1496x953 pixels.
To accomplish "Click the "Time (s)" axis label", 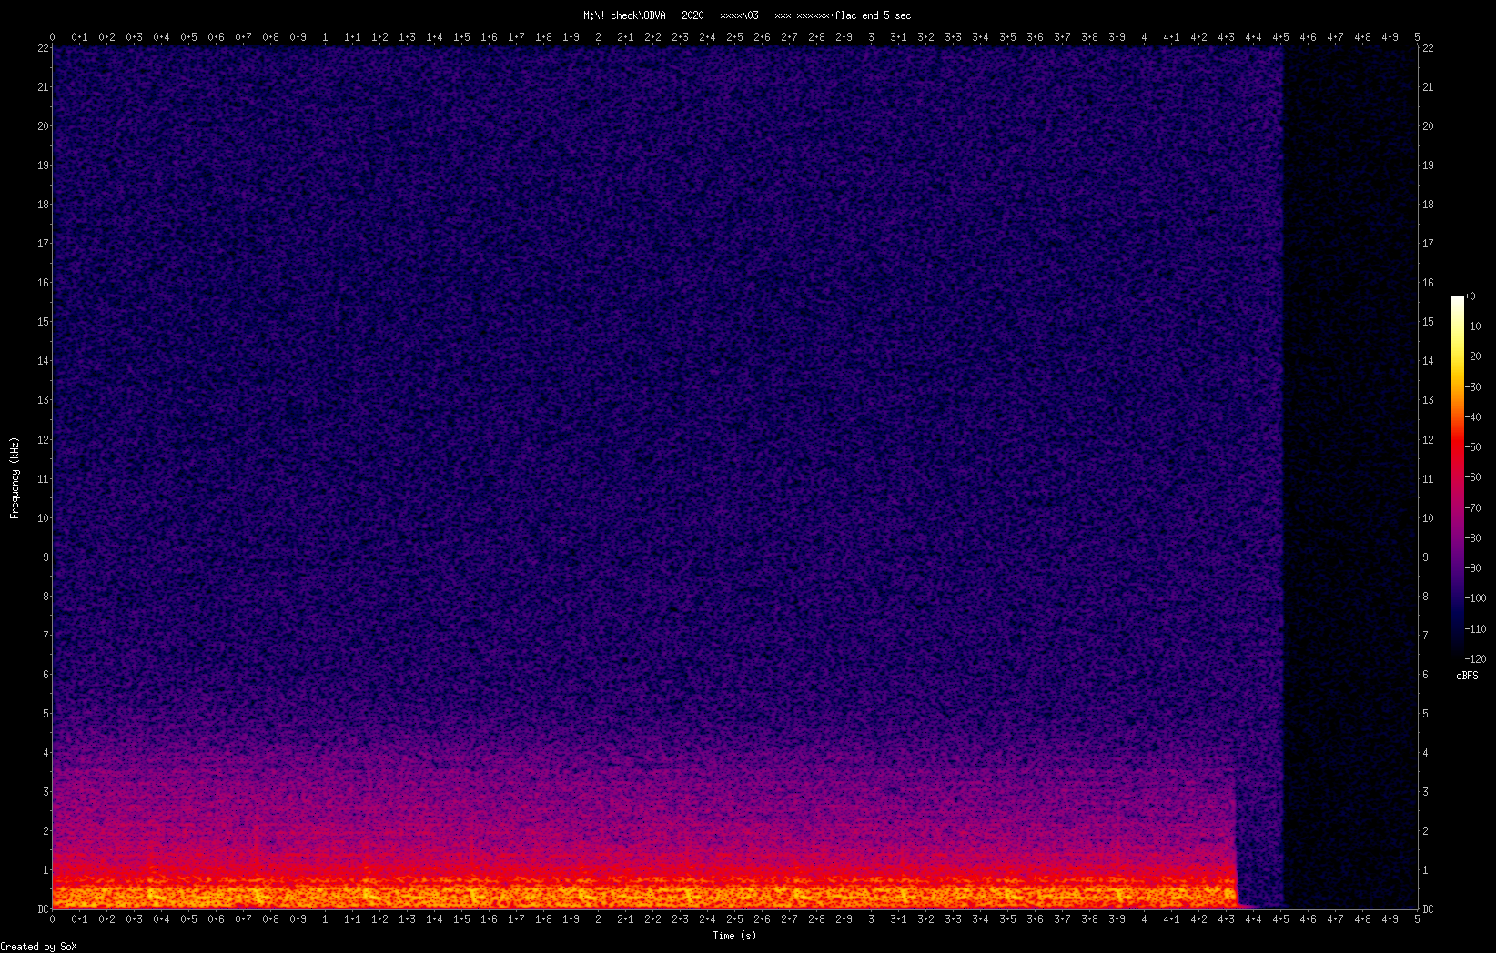I will tap(734, 936).
